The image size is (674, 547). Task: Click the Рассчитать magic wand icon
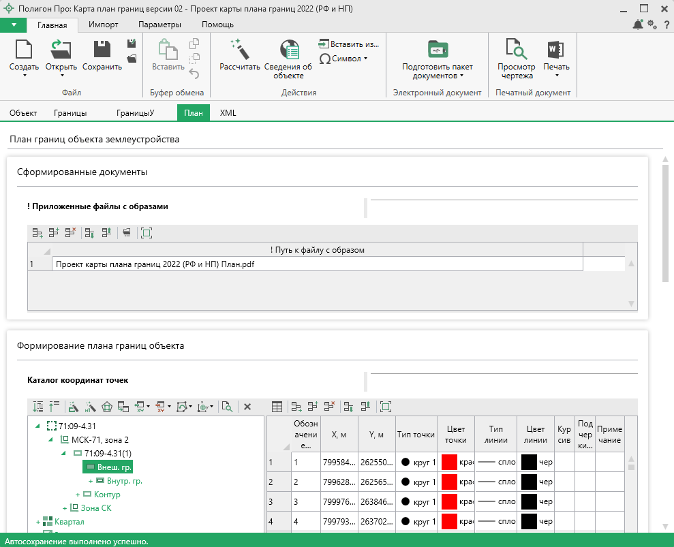point(239,50)
